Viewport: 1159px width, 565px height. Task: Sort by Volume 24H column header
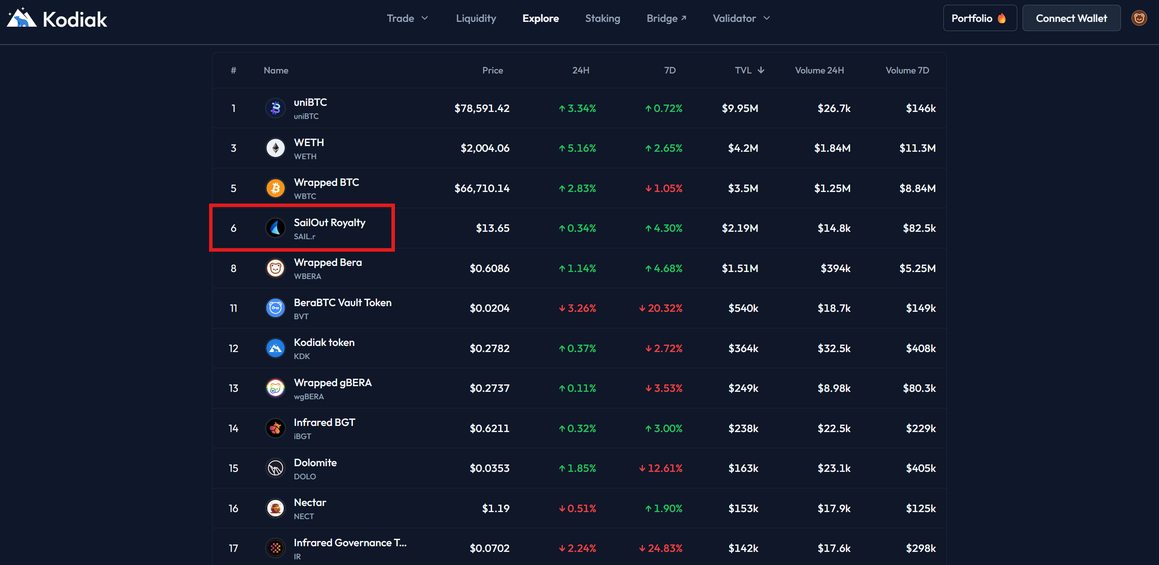click(819, 70)
